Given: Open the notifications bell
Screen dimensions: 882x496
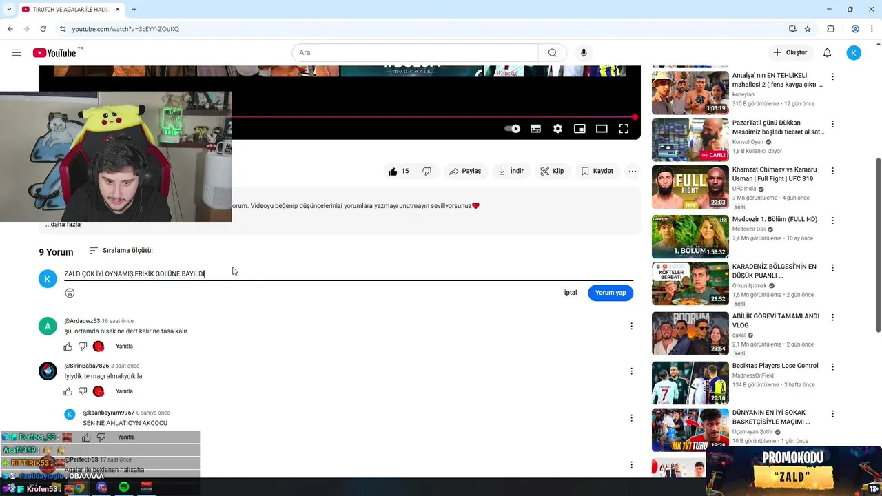Looking at the screenshot, I should 827,53.
